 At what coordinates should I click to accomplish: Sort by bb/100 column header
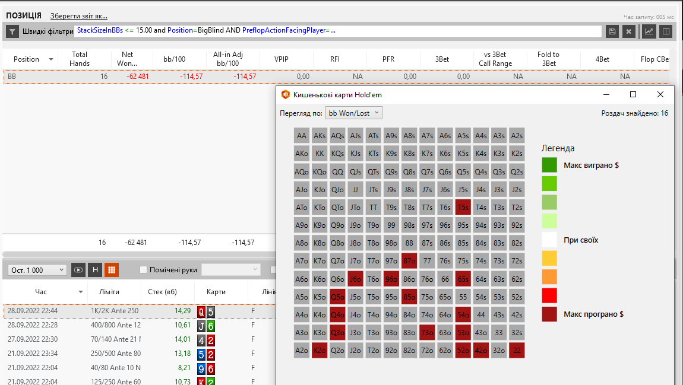click(x=174, y=59)
